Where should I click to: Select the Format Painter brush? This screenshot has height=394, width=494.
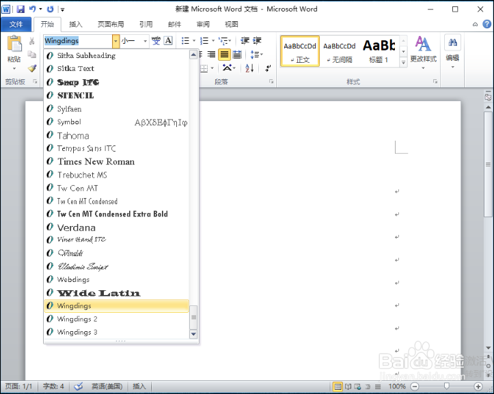click(x=32, y=68)
